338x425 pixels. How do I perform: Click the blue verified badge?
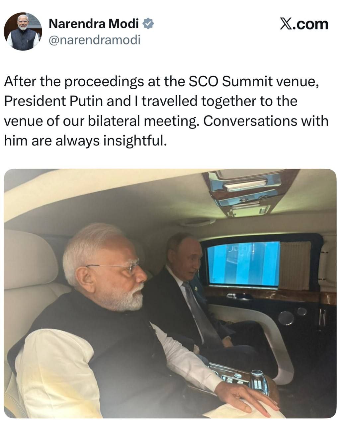click(x=148, y=24)
